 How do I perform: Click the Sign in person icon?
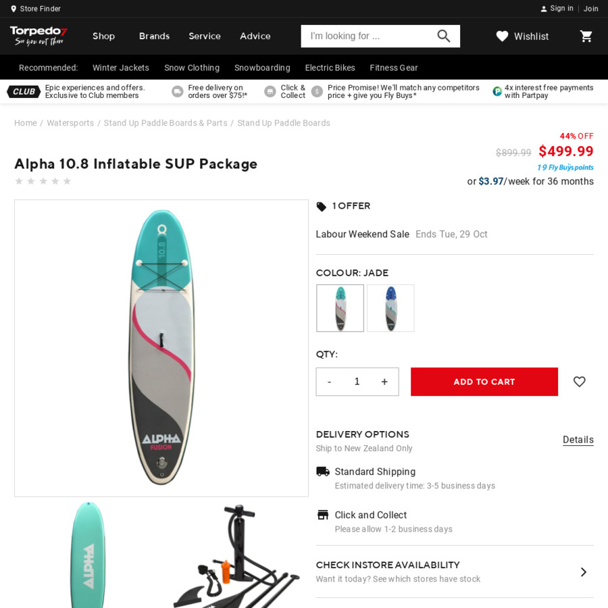(544, 8)
